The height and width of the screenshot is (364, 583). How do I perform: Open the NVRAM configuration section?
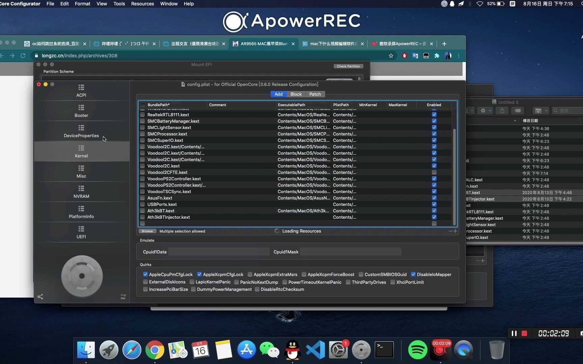tap(81, 191)
